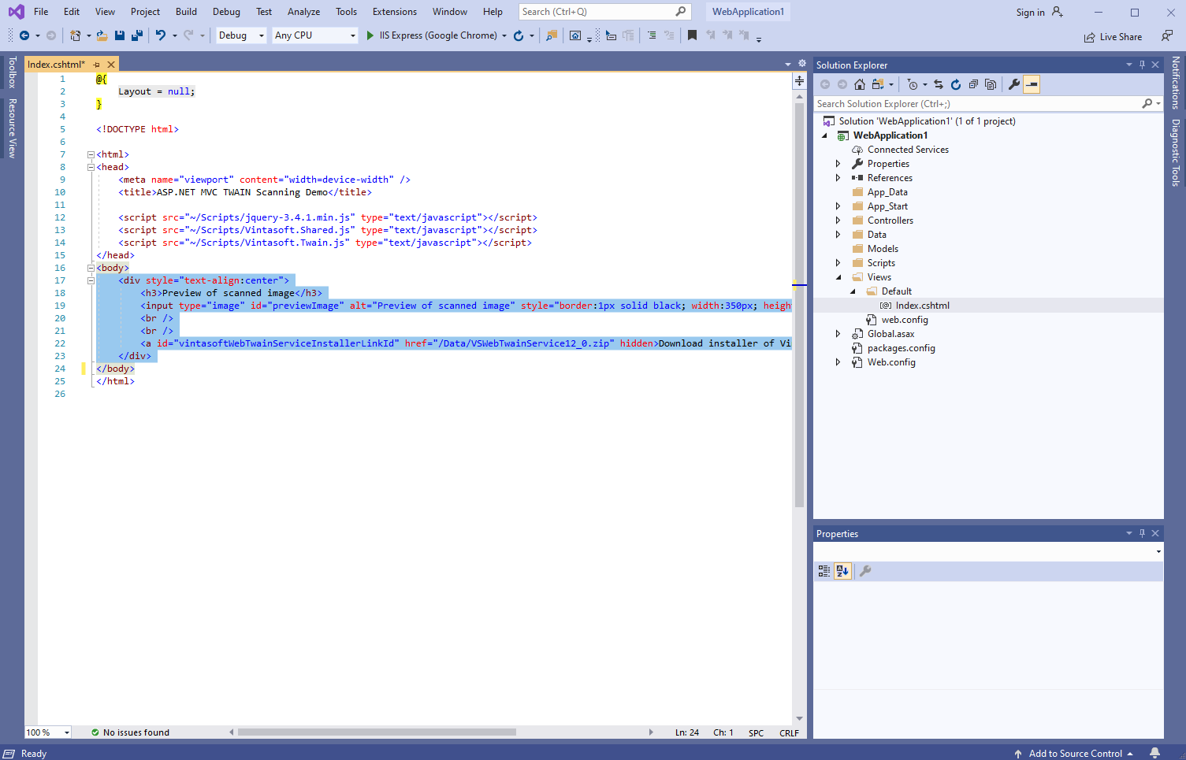Open Properties wrench icon in Solution Explorer
Image resolution: width=1186 pixels, height=760 pixels.
pyautogui.click(x=1014, y=84)
